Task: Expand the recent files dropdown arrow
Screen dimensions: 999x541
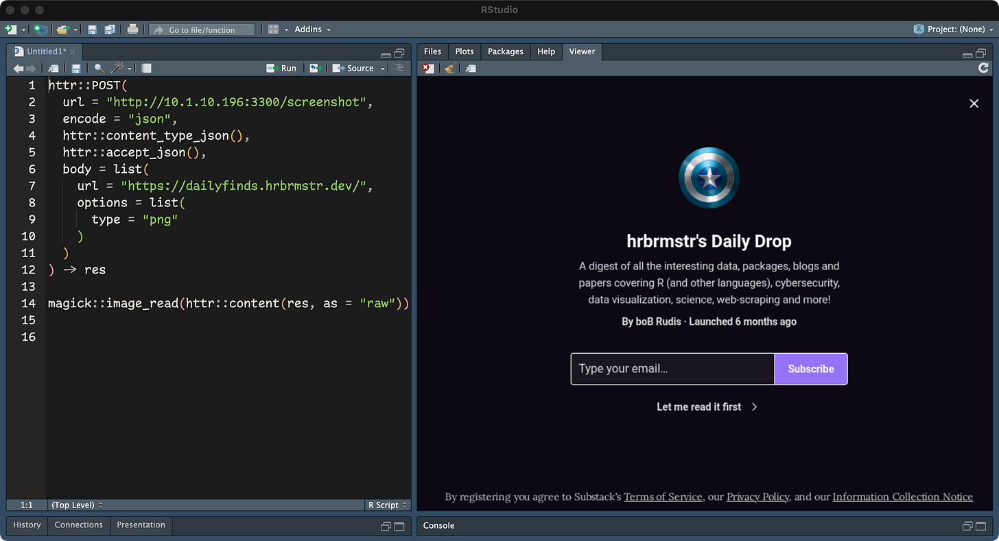Action: (x=75, y=30)
